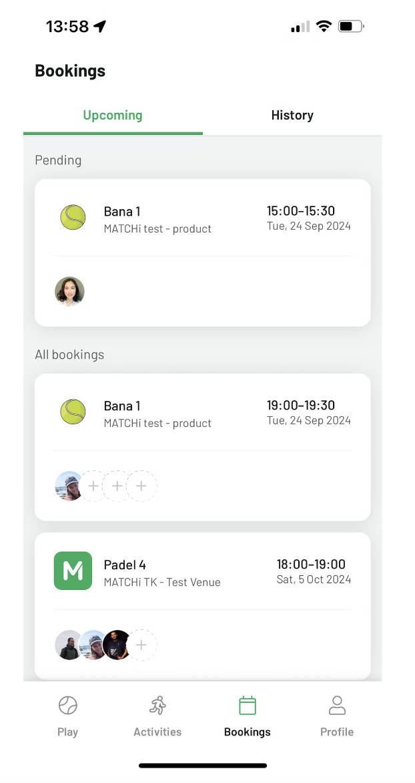The width and height of the screenshot is (415, 783).
Task: Open the Play tab icon
Action: (67, 706)
